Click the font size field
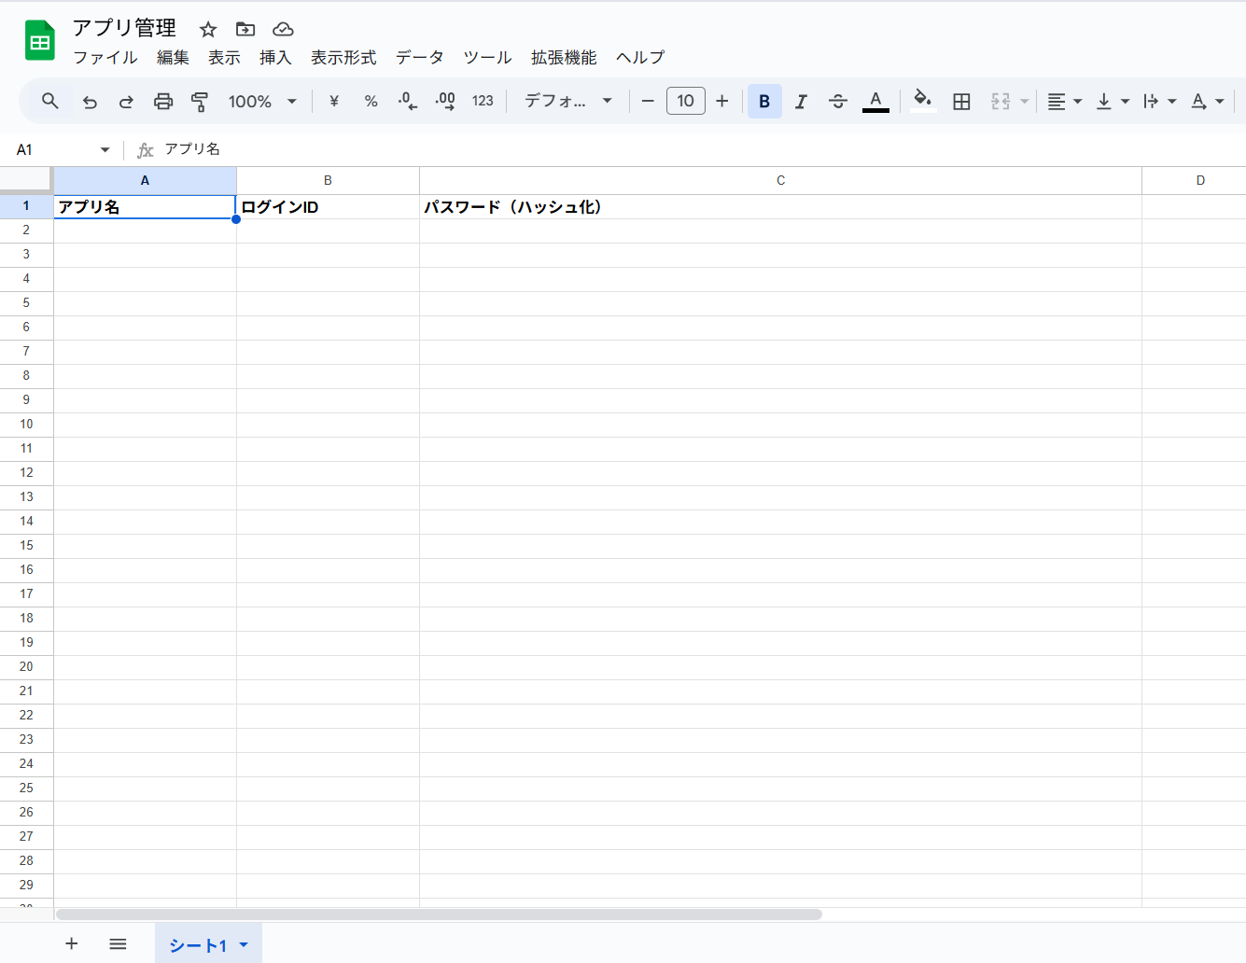 click(x=686, y=101)
